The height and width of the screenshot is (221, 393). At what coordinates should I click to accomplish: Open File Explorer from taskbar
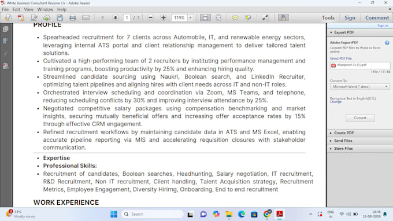click(x=229, y=214)
